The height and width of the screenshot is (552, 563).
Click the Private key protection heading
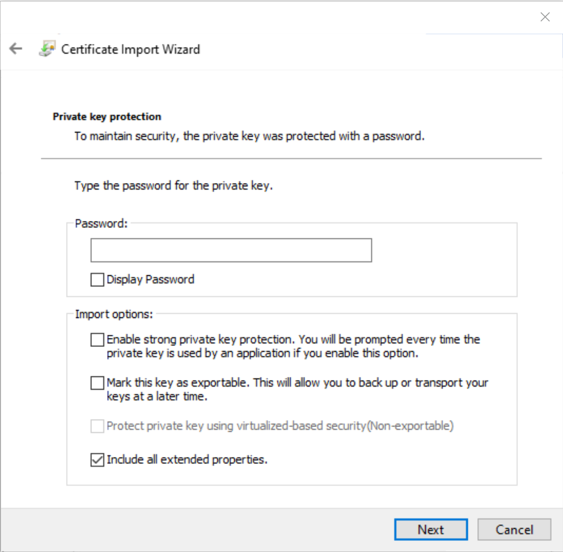107,117
